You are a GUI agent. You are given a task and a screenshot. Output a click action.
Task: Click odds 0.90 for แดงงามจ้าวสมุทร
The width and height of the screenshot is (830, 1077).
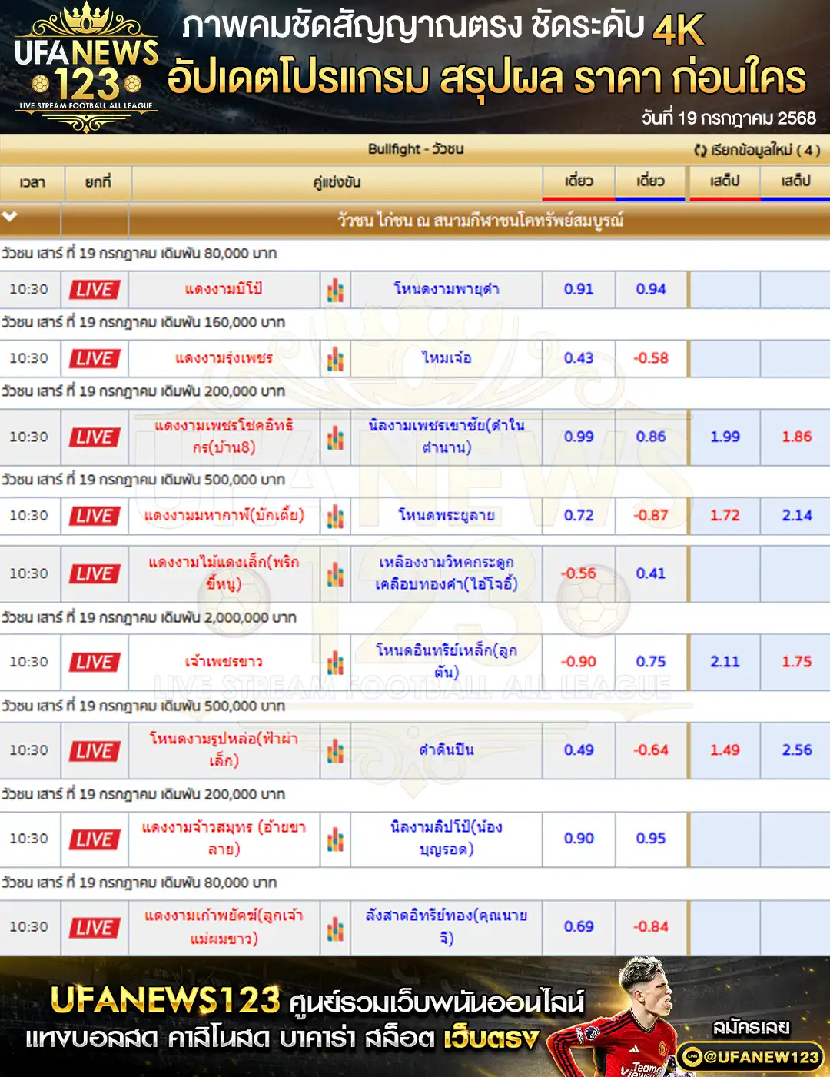[x=579, y=839]
